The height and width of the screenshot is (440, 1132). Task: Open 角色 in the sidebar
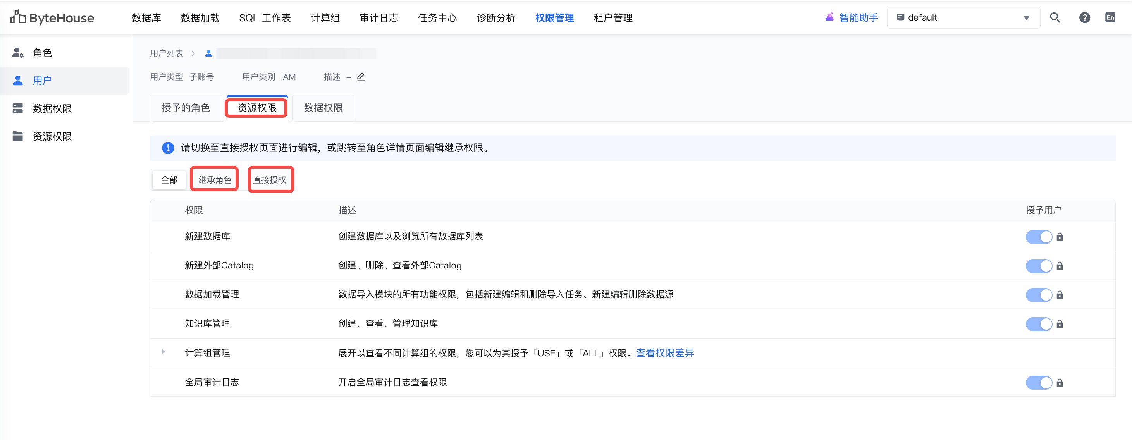coord(42,53)
